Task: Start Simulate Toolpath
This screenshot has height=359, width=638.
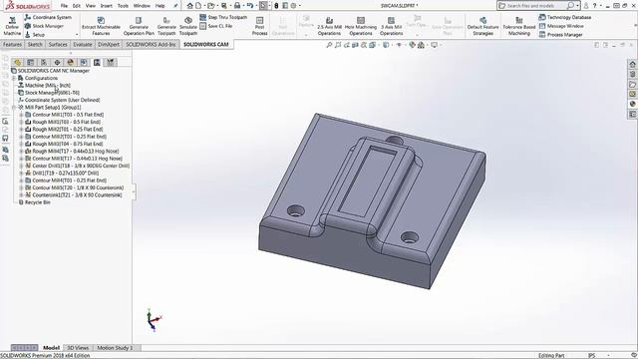Action: point(188,26)
